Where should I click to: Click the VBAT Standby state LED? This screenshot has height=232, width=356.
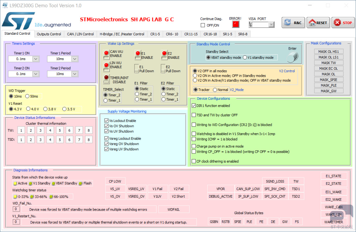pyautogui.click(x=53, y=183)
